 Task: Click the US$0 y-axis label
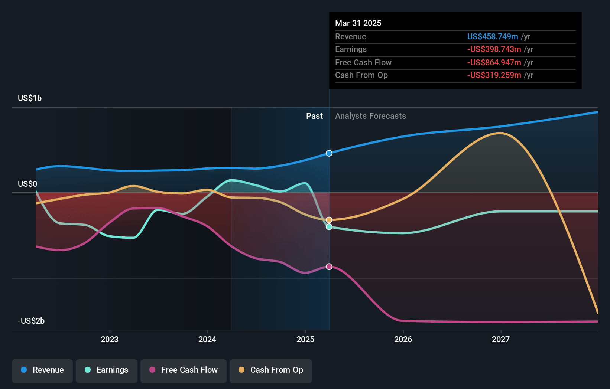pyautogui.click(x=27, y=184)
